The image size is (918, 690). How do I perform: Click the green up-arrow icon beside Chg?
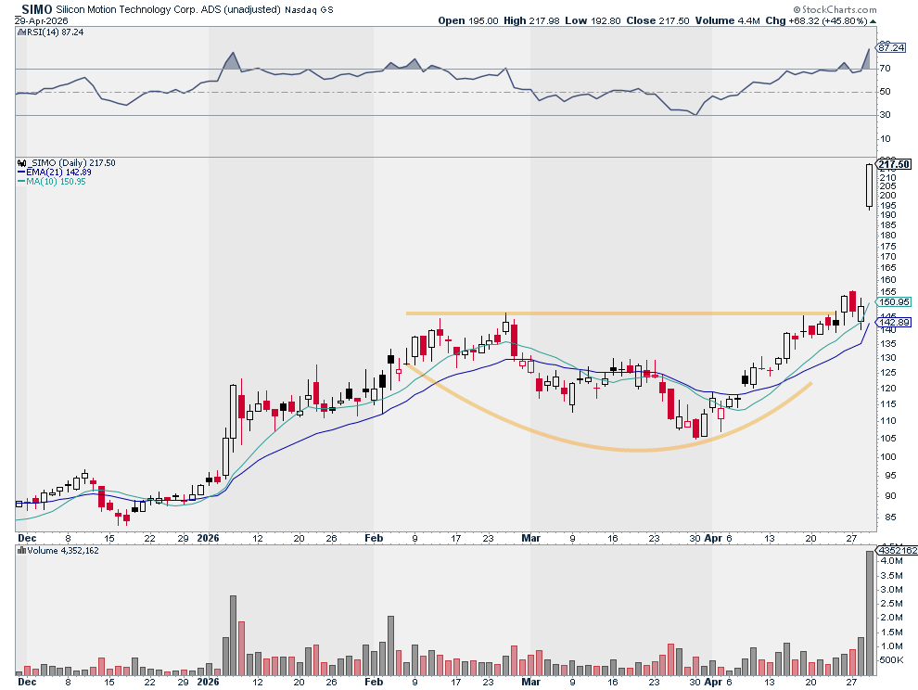[x=873, y=21]
